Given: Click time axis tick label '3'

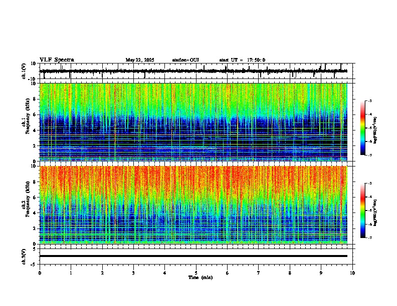Looking at the screenshot, I should coord(133,273).
